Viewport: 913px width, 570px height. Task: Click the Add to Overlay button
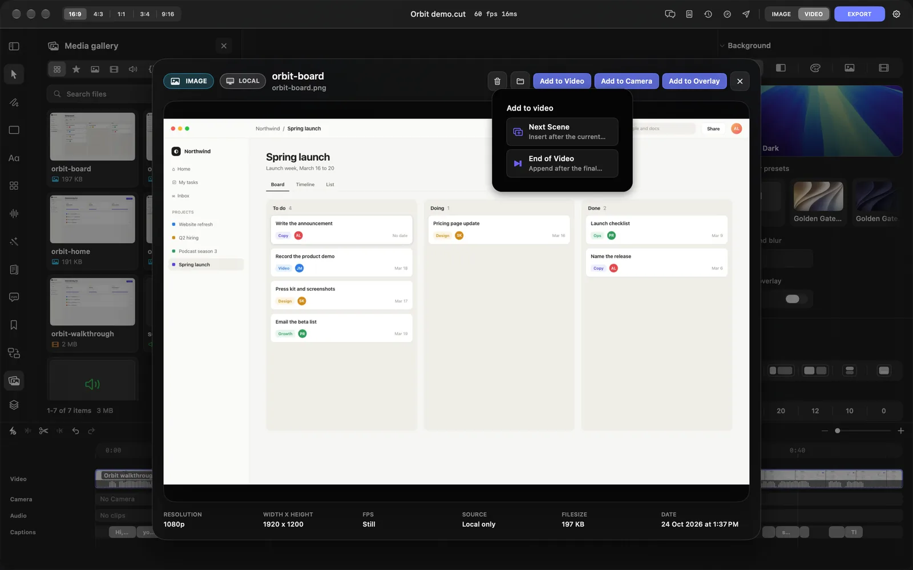694,81
